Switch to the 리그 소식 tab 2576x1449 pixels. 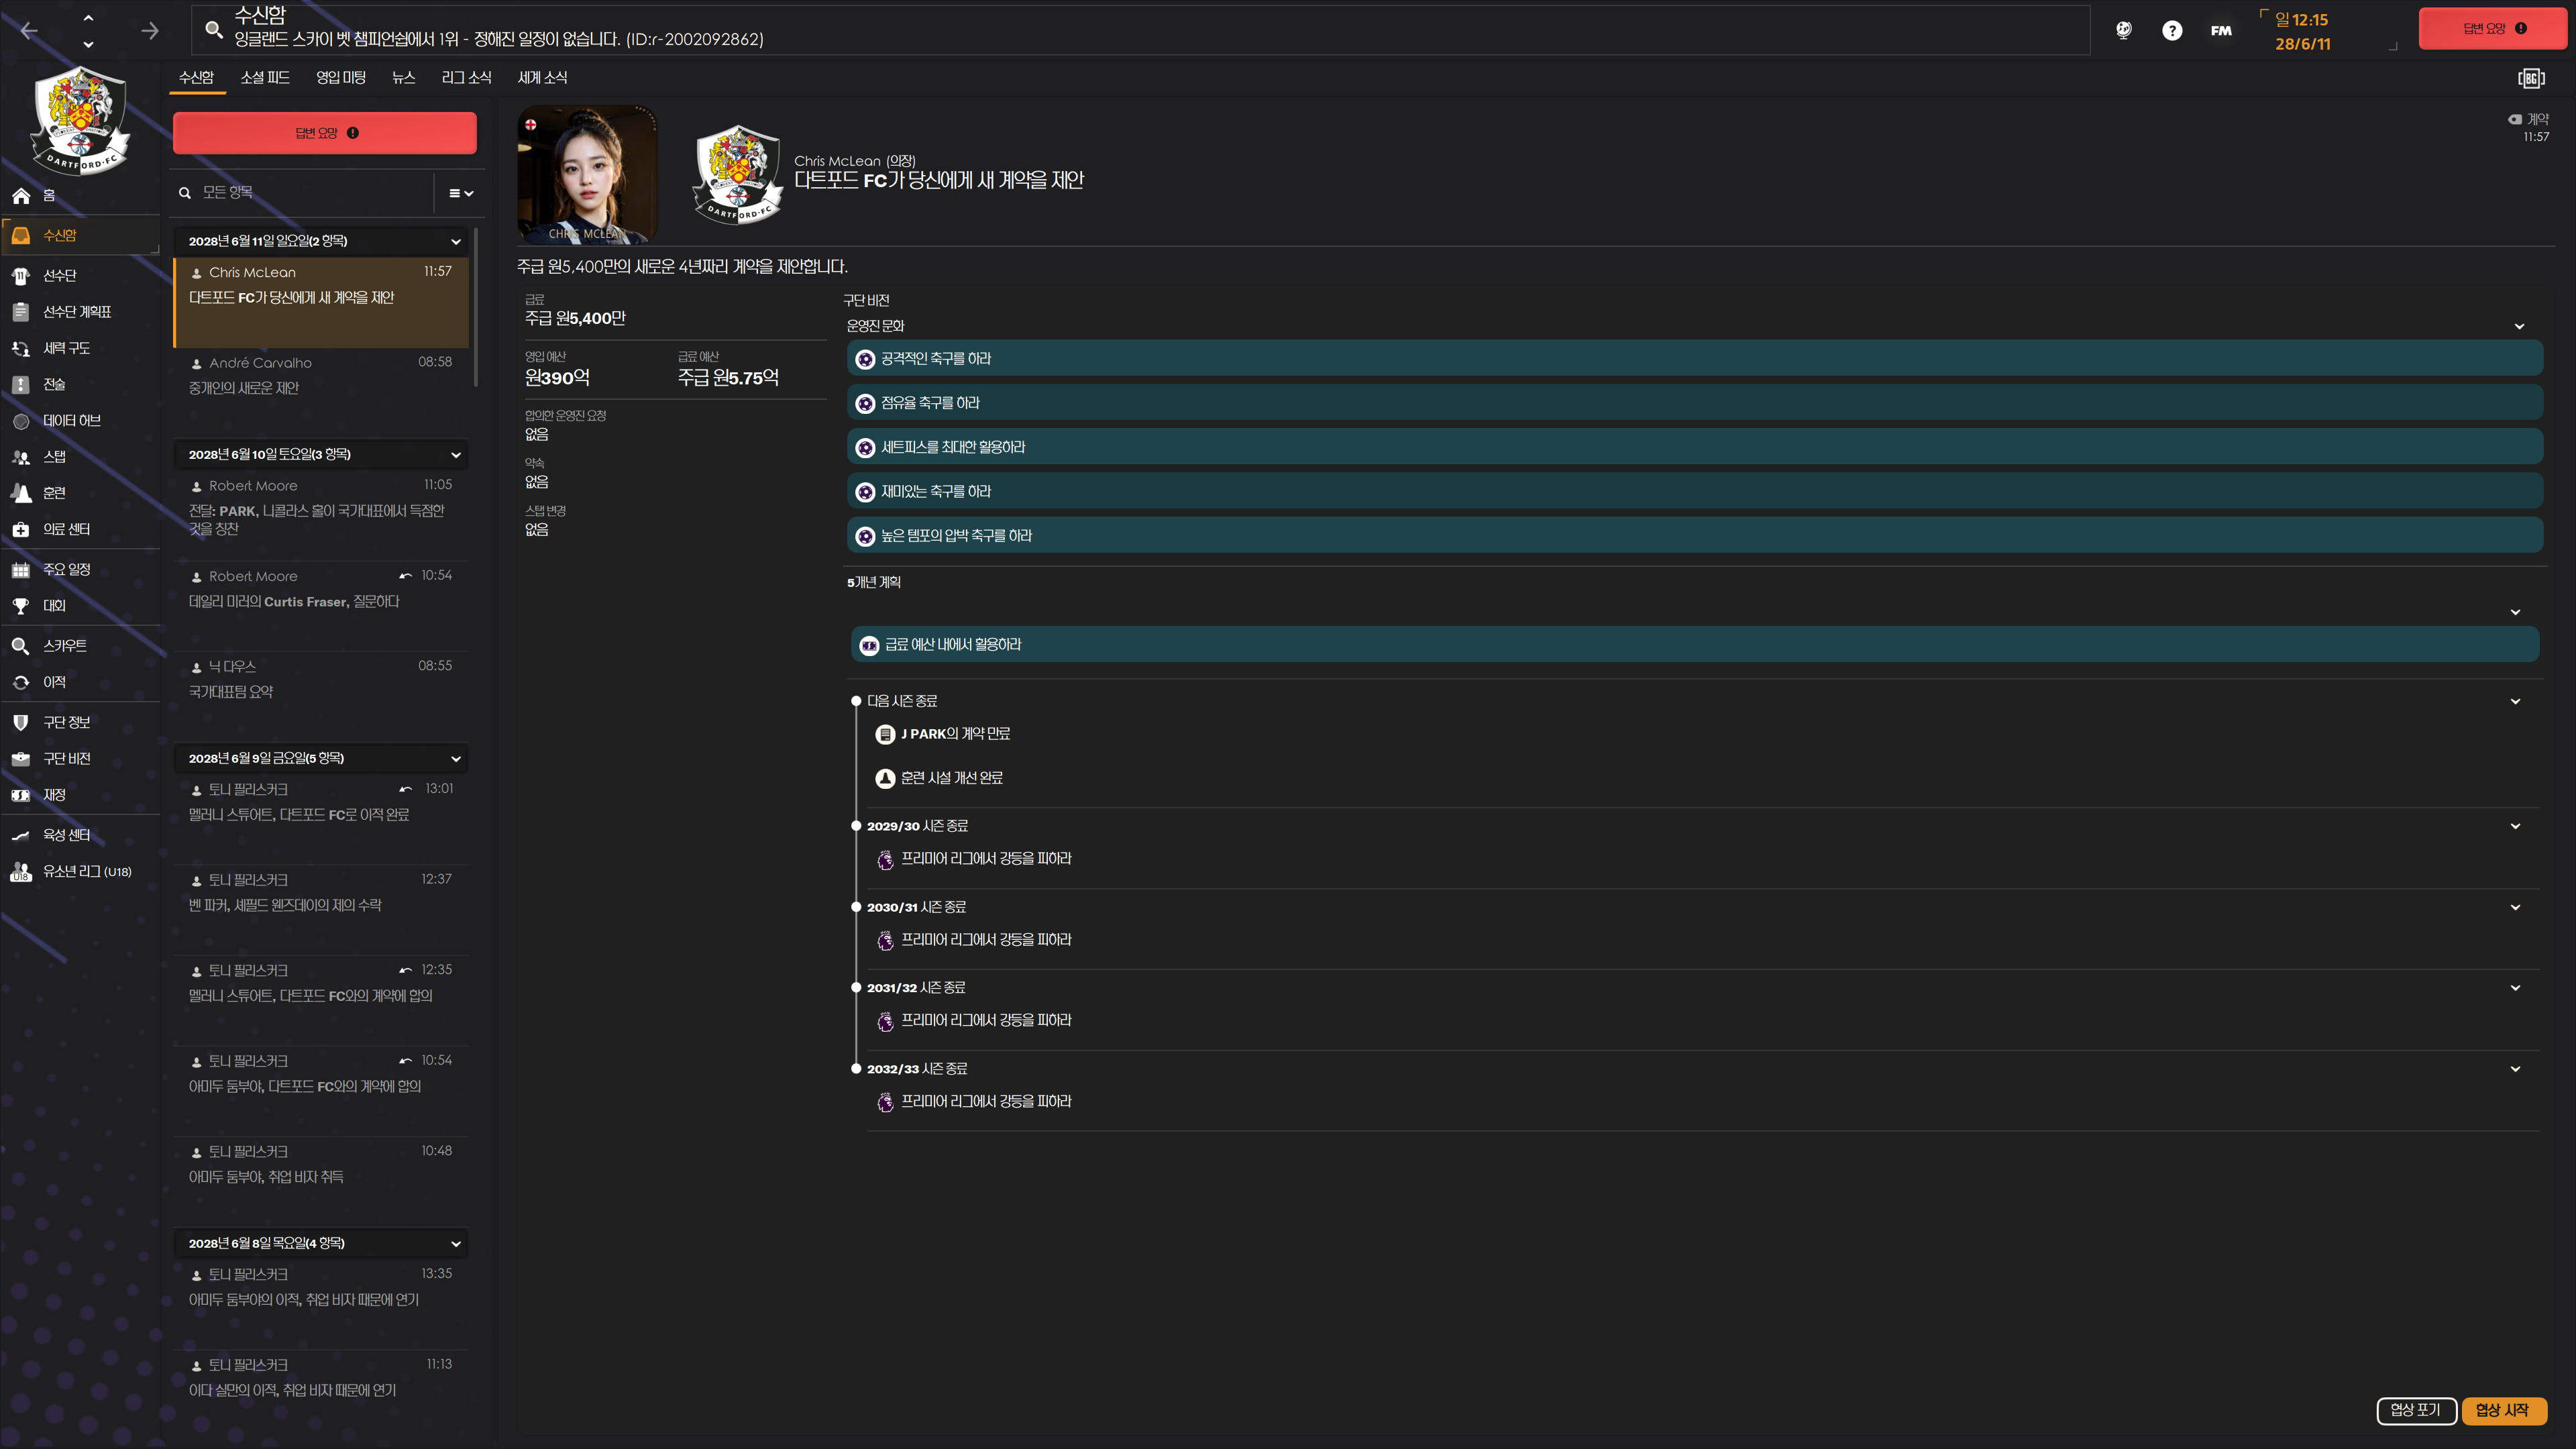pos(466,77)
